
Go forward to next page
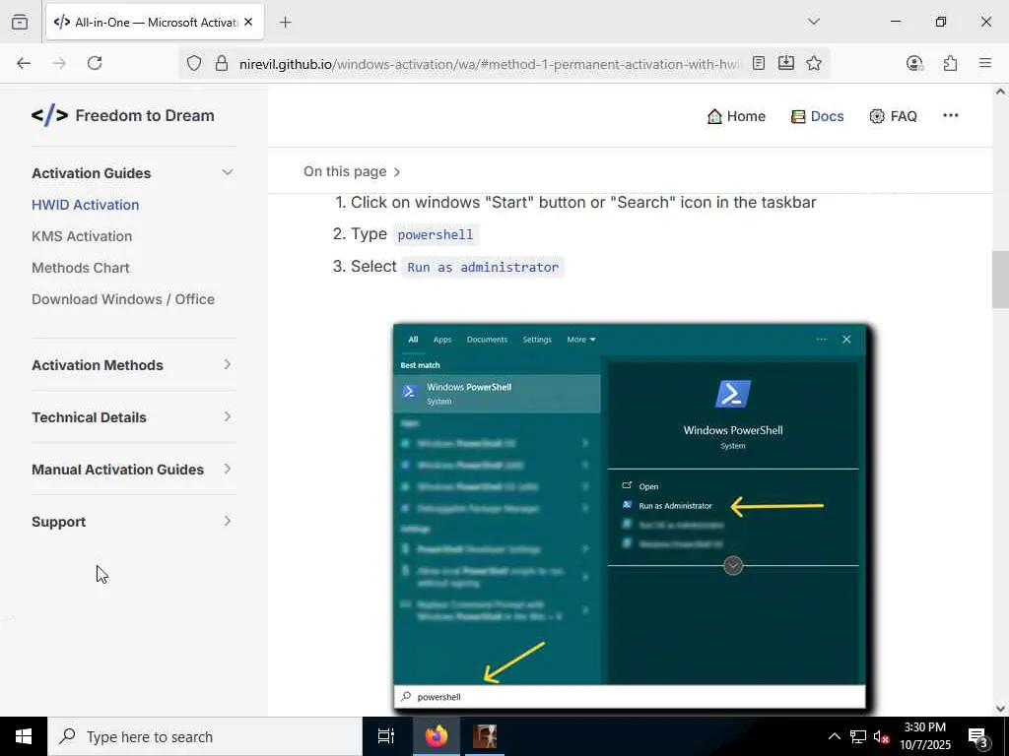click(59, 63)
